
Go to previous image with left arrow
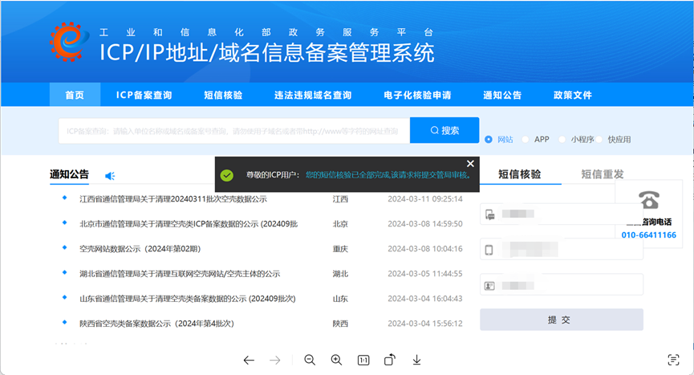[249, 361]
